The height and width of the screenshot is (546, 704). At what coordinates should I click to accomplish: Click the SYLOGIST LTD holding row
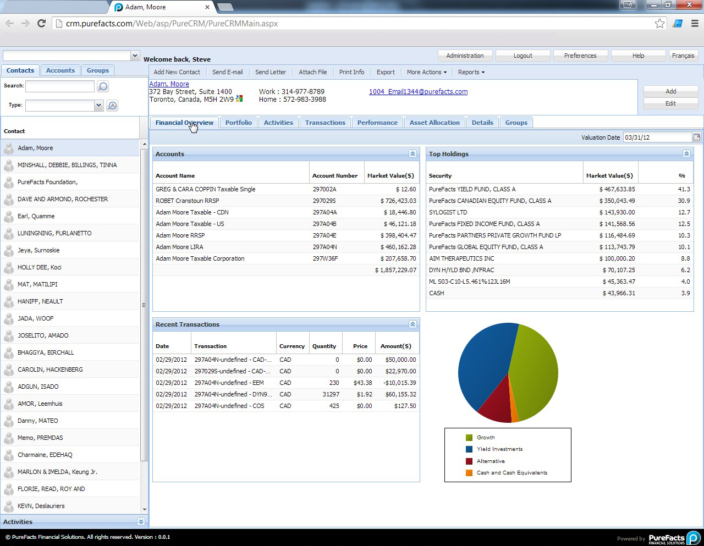coord(559,212)
